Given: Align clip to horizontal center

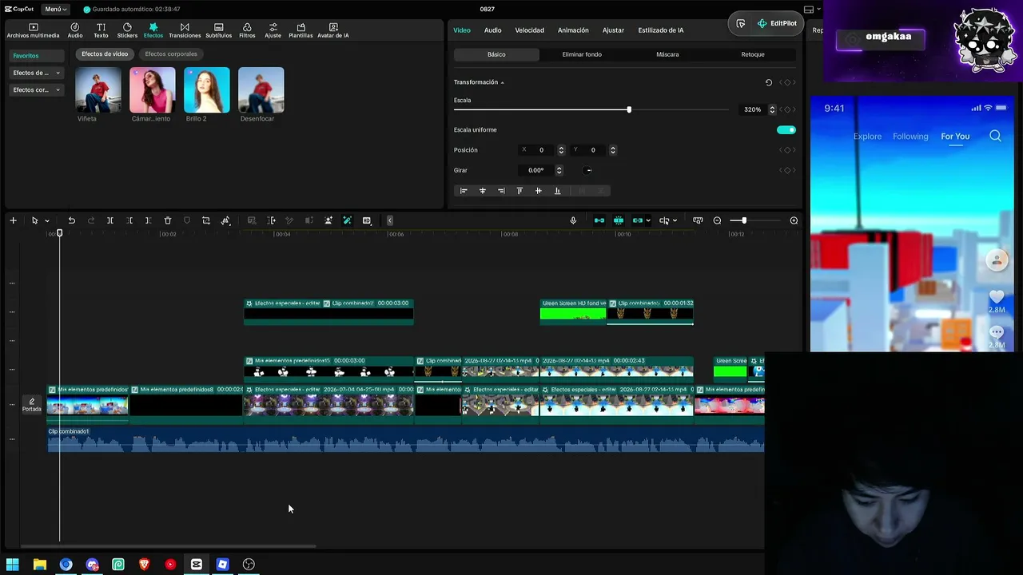Looking at the screenshot, I should click(x=482, y=191).
